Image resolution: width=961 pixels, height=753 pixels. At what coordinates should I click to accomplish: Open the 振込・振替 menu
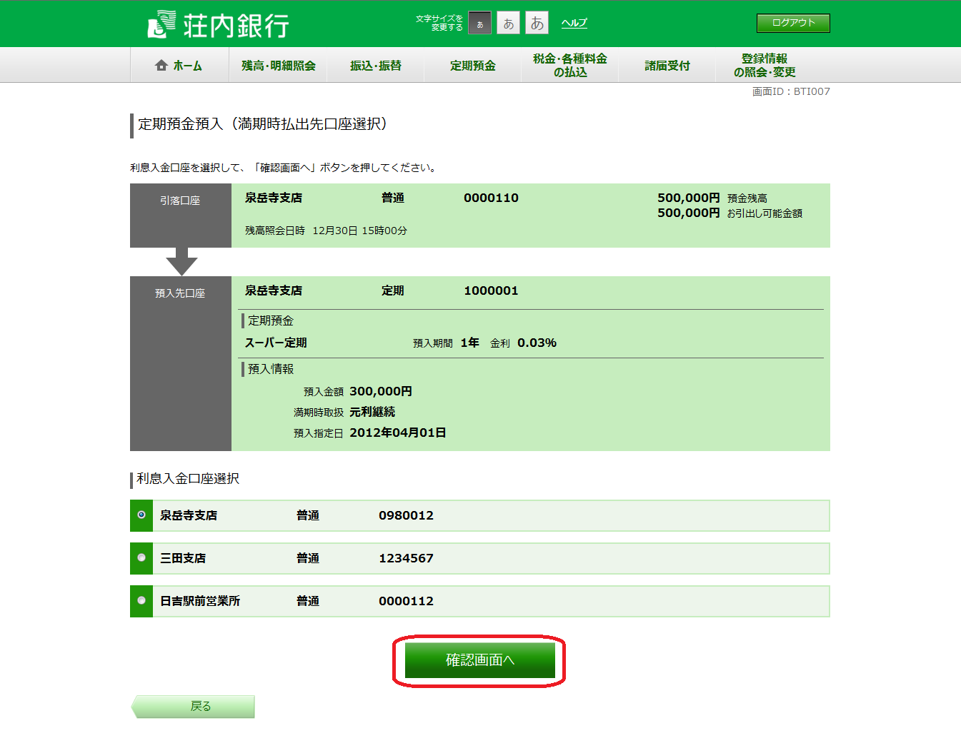(x=375, y=66)
